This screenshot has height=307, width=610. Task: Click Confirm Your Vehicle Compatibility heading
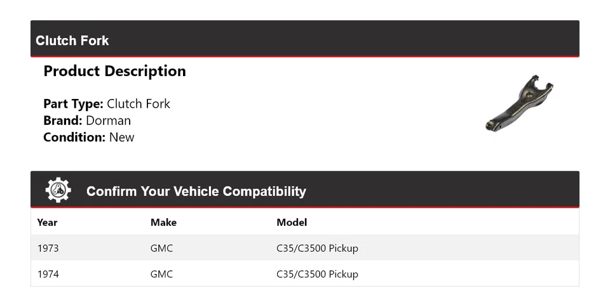coord(196,191)
